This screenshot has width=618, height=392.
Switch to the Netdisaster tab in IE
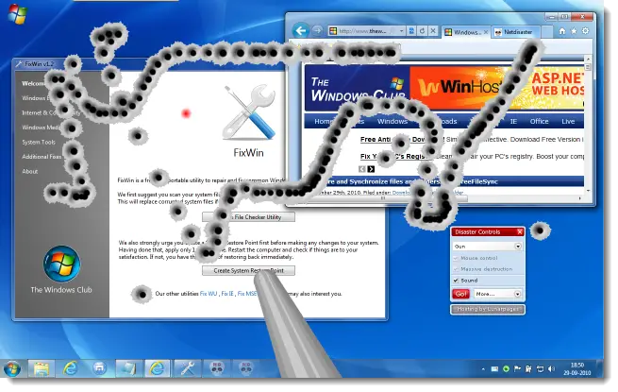point(515,32)
